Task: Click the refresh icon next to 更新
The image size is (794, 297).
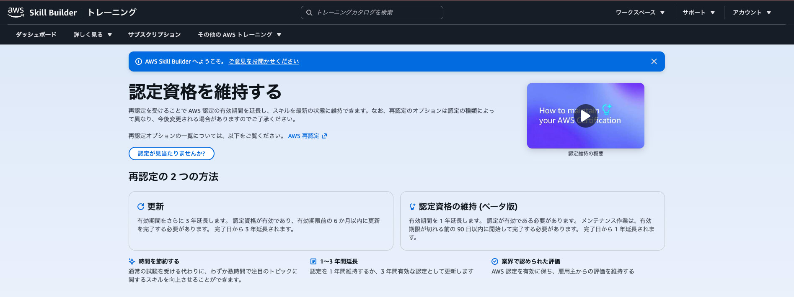Action: point(141,207)
